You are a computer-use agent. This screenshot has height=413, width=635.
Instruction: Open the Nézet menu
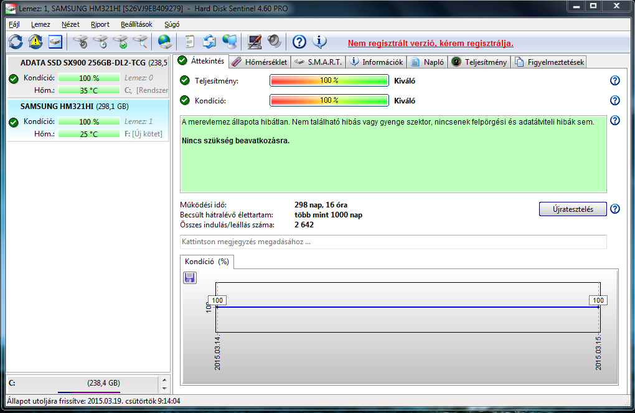(70, 24)
